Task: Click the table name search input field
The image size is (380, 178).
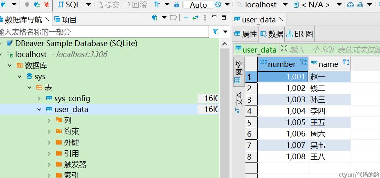Action: 104,32
